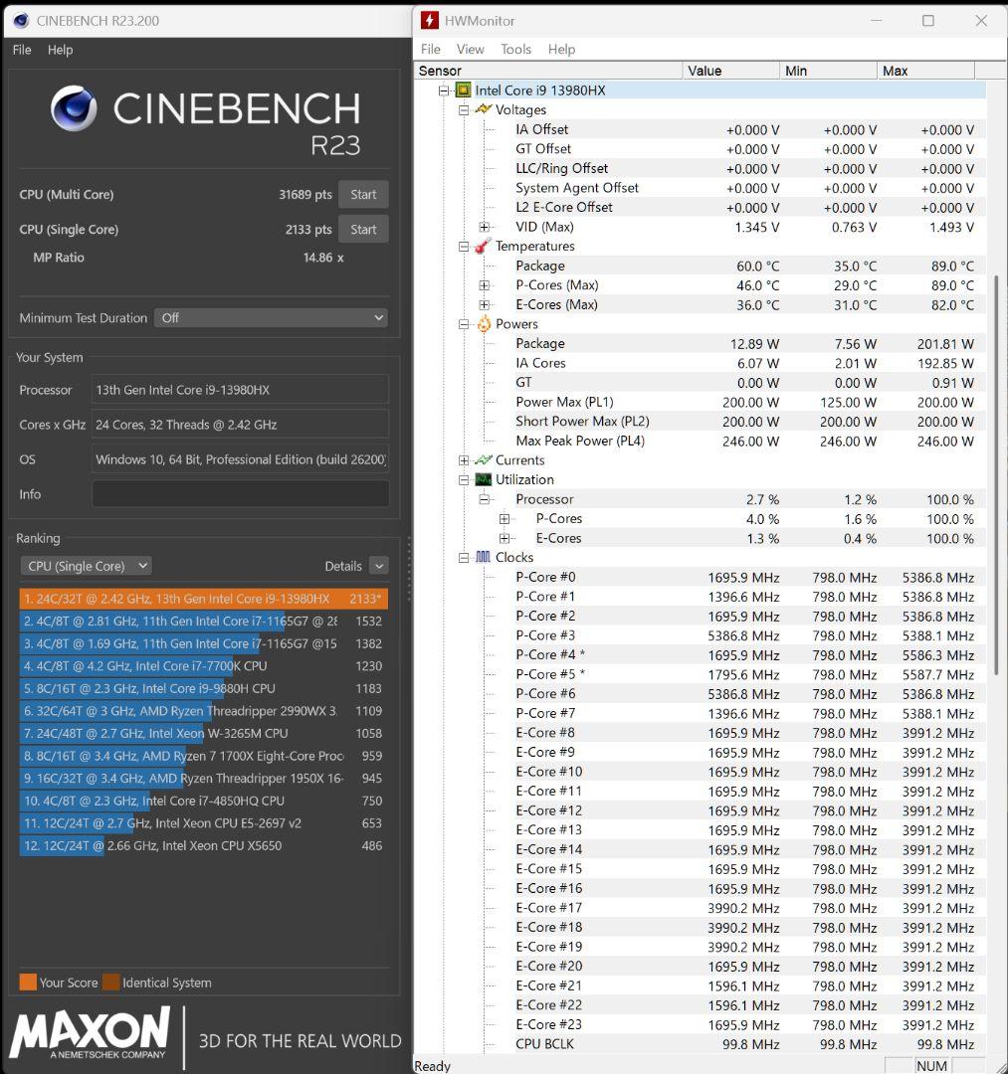The width and height of the screenshot is (1008, 1074).
Task: Expand the VID (Max) row
Action: pyautogui.click(x=485, y=227)
